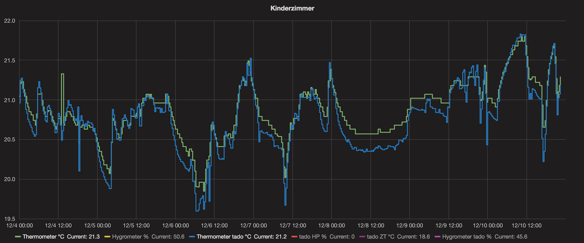
Task: Toggle the Hygrometer % legend series
Action: [130, 237]
